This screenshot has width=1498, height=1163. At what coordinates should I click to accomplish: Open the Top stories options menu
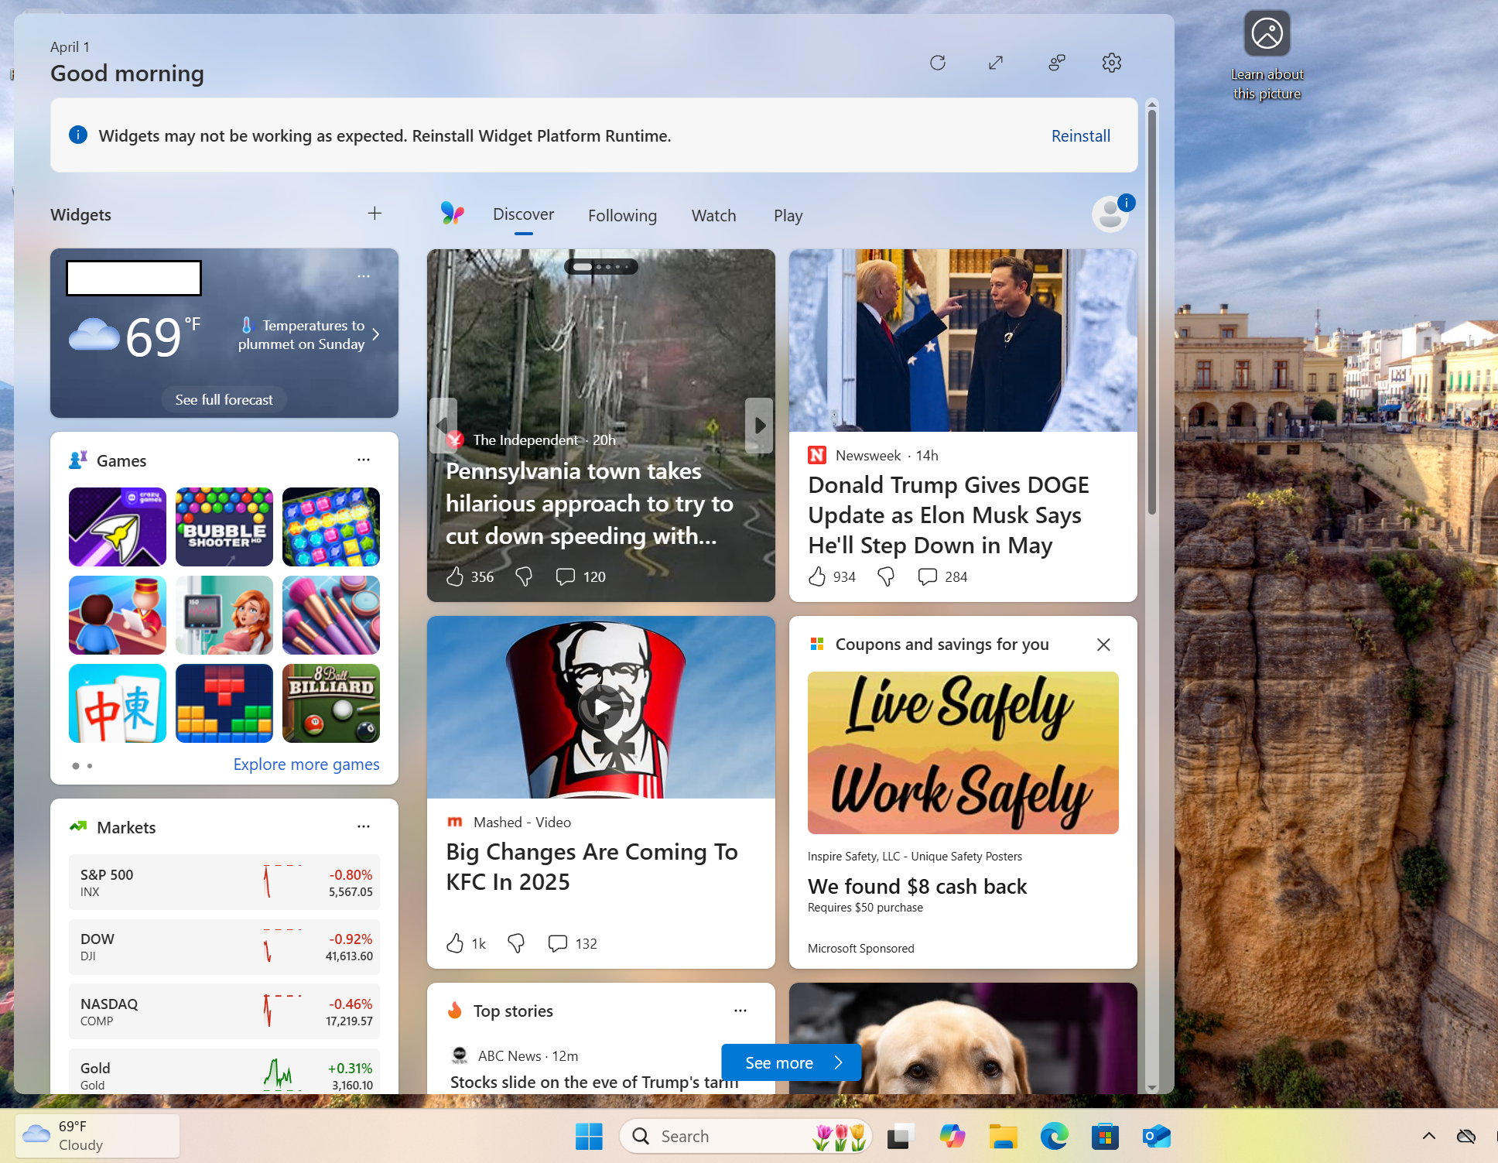[740, 1010]
